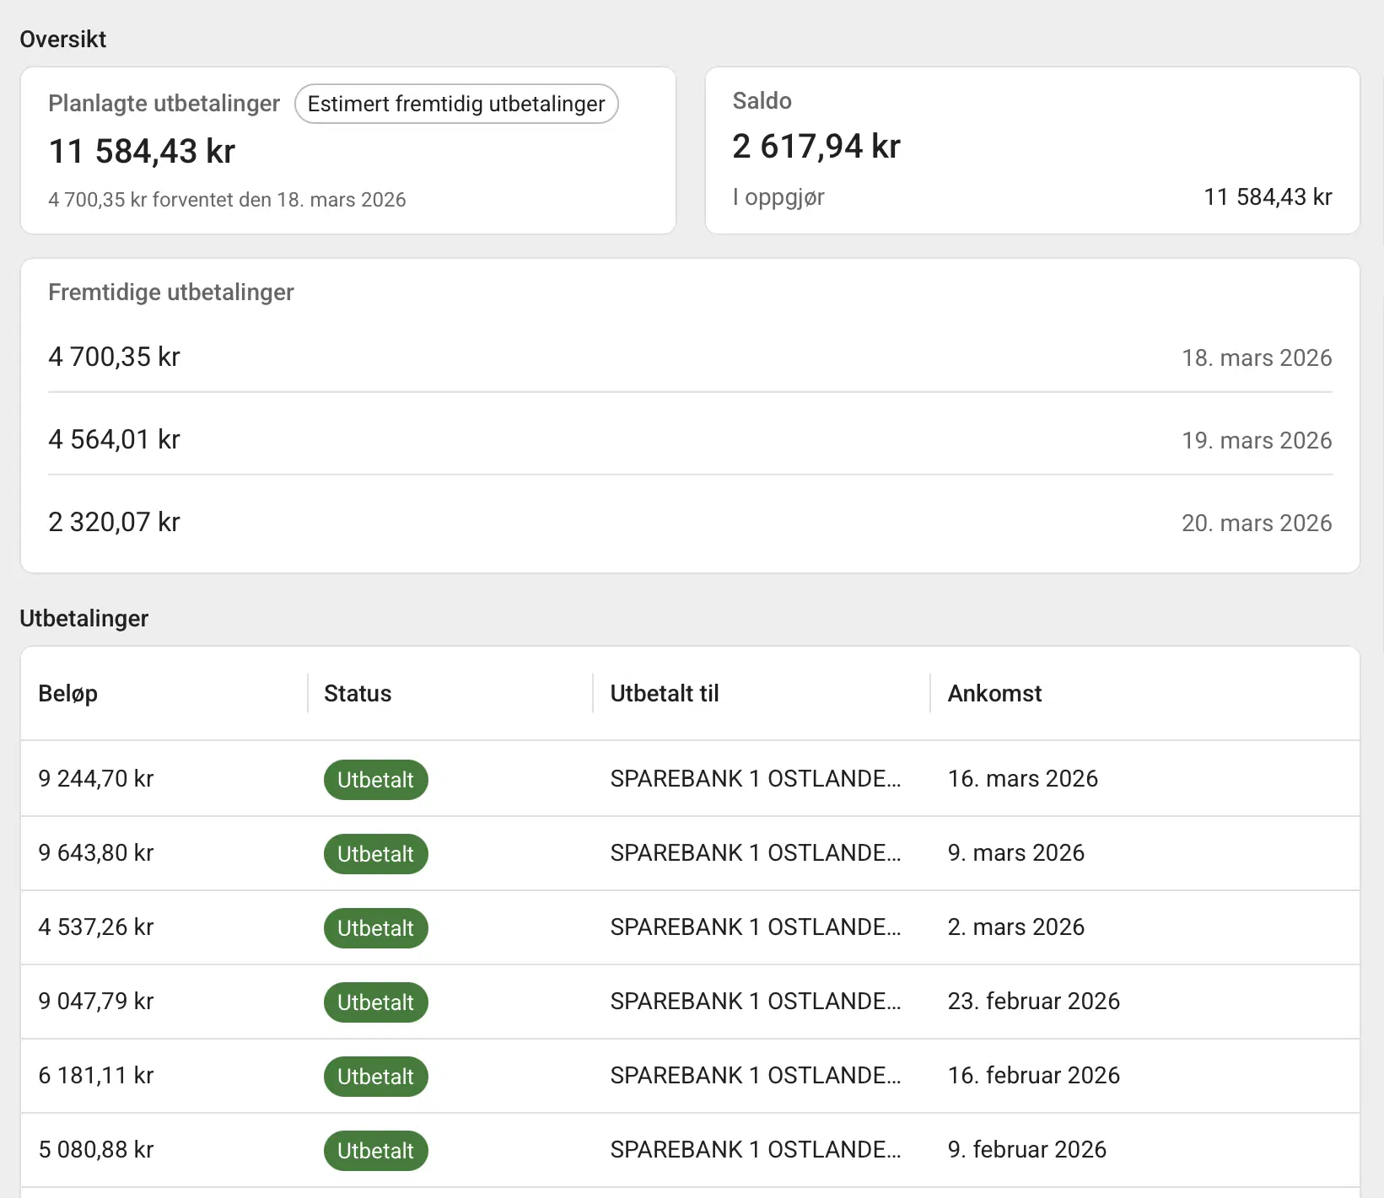
Task: Open the 5 080,88 kr payout
Action: 96,1150
